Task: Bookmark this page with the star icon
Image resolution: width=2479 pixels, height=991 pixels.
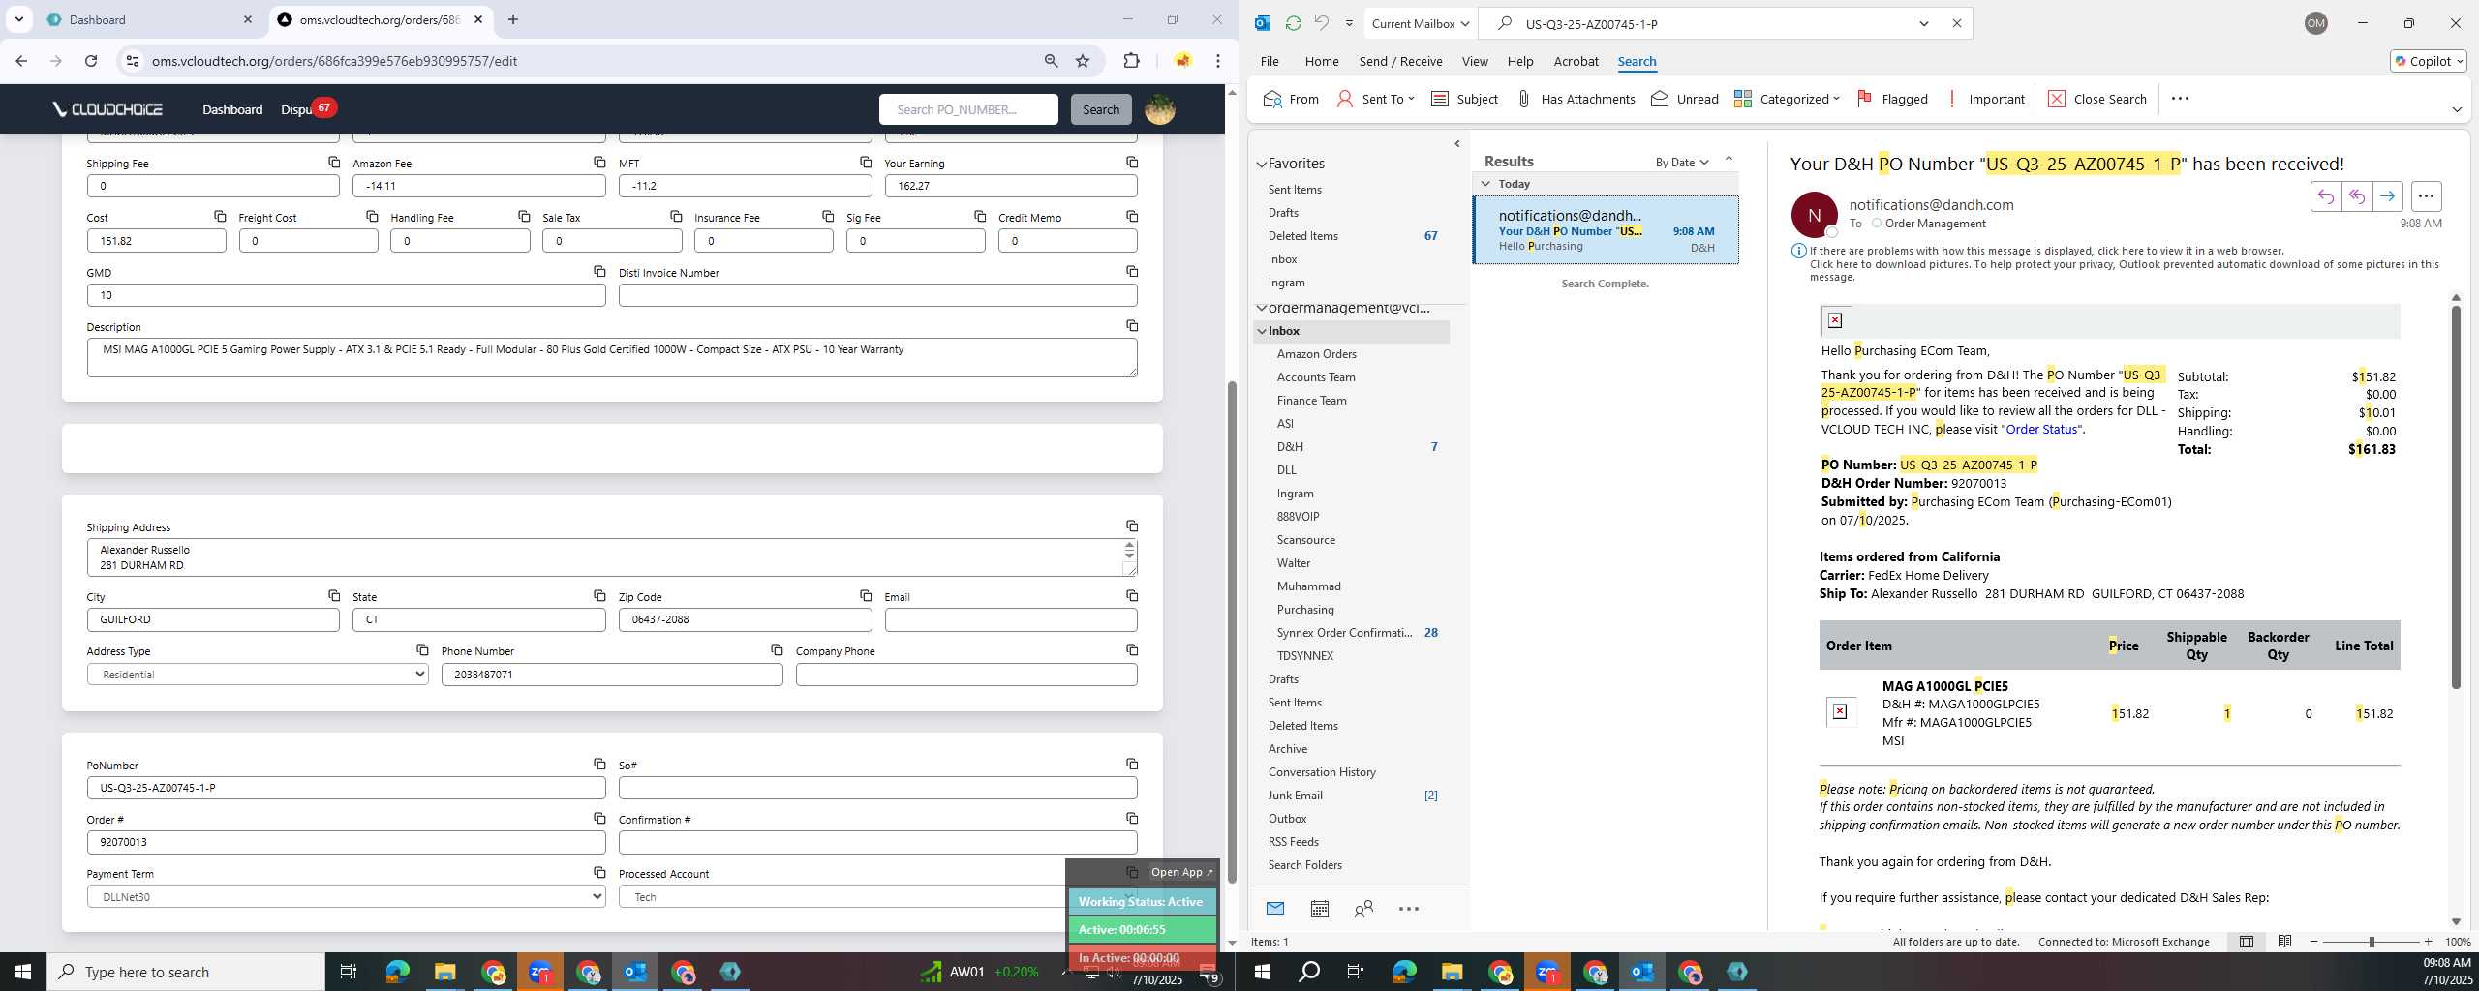Action: 1083,61
